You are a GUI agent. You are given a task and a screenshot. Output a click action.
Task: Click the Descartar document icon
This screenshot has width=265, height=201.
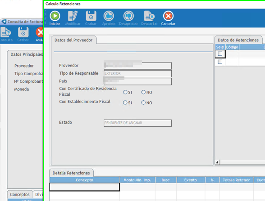point(150,16)
